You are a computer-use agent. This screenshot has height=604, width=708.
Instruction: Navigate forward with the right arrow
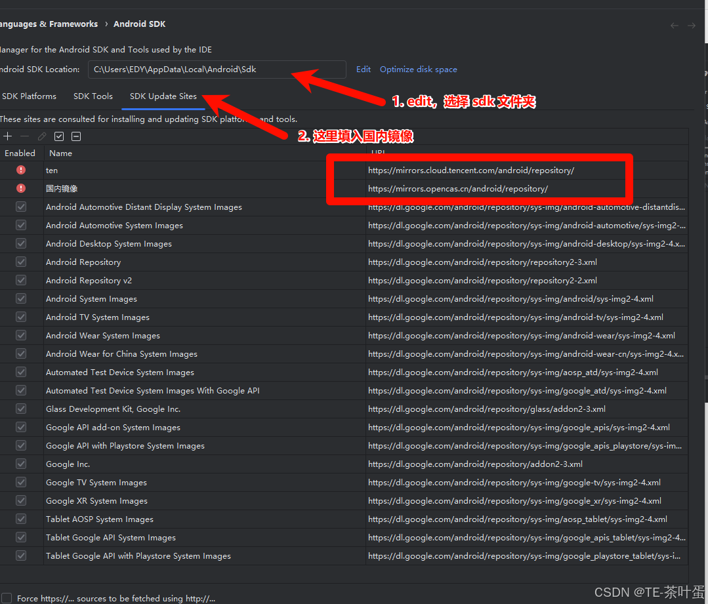(x=692, y=26)
